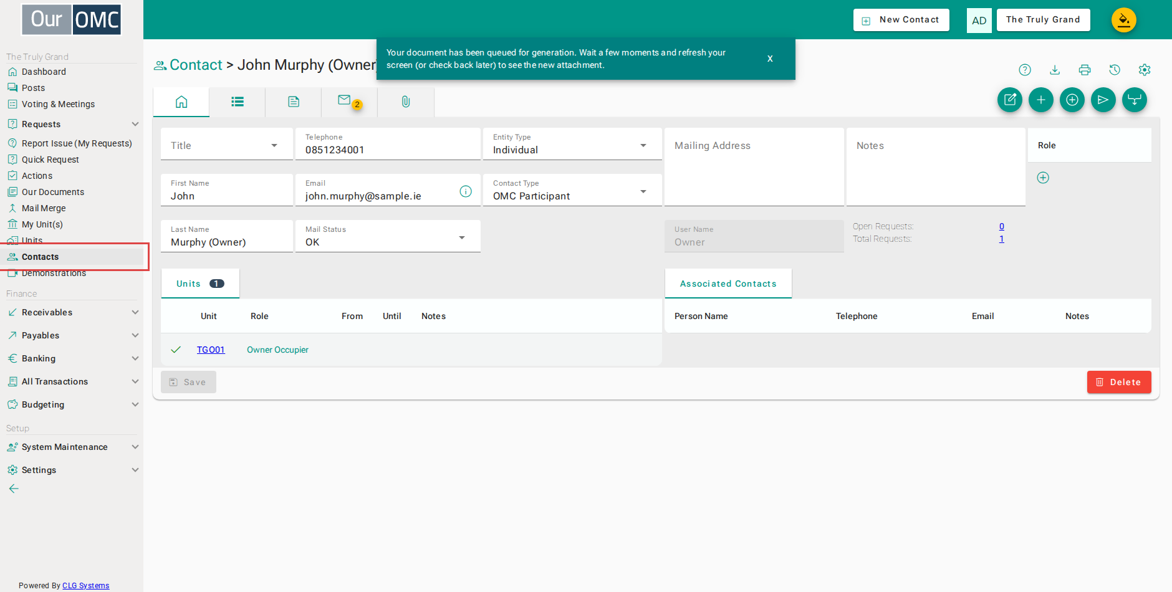Expand System Maintenance section
1172x592 pixels.
coord(73,447)
